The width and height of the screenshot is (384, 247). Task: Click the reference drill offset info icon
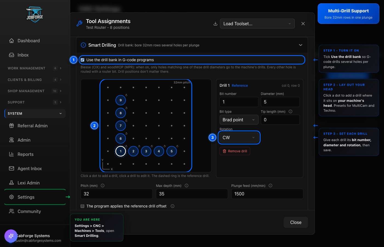tap(173, 206)
